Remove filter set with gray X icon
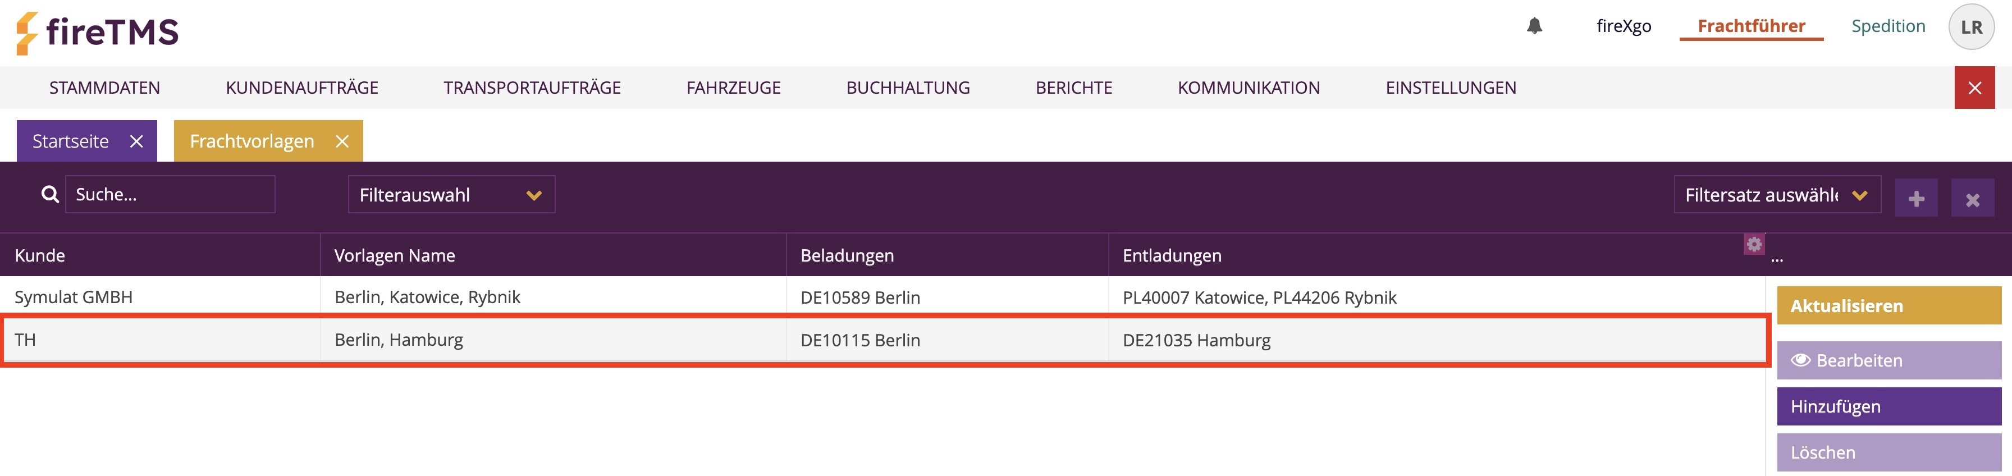This screenshot has width=2012, height=476. pyautogui.click(x=1972, y=198)
